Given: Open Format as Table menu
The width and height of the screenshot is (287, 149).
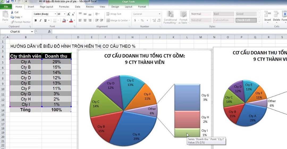Looking at the screenshot, I should click(x=183, y=17).
